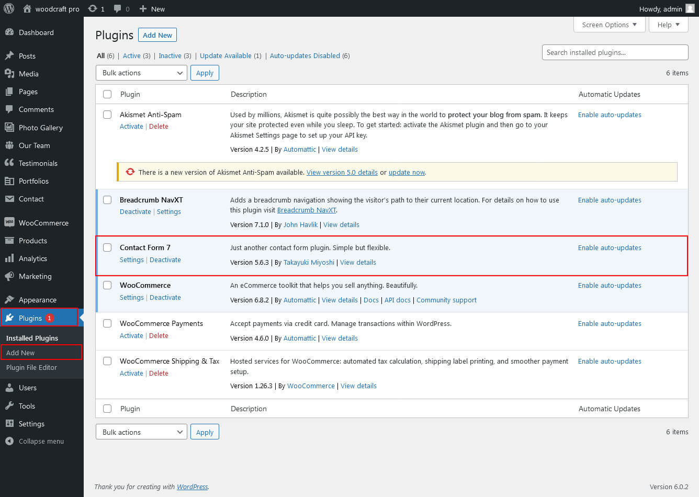Image resolution: width=699 pixels, height=497 pixels.
Task: Click the Testimonials quote icon
Action: tap(9, 163)
